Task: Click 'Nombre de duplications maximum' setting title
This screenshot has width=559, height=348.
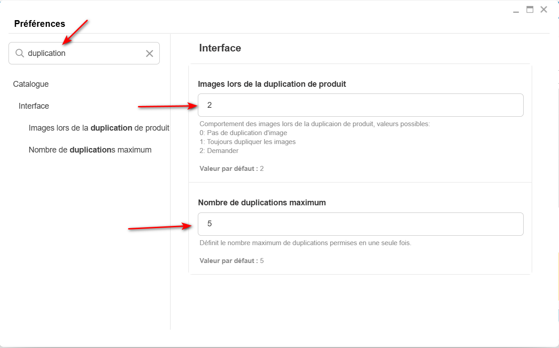Action: tap(262, 203)
